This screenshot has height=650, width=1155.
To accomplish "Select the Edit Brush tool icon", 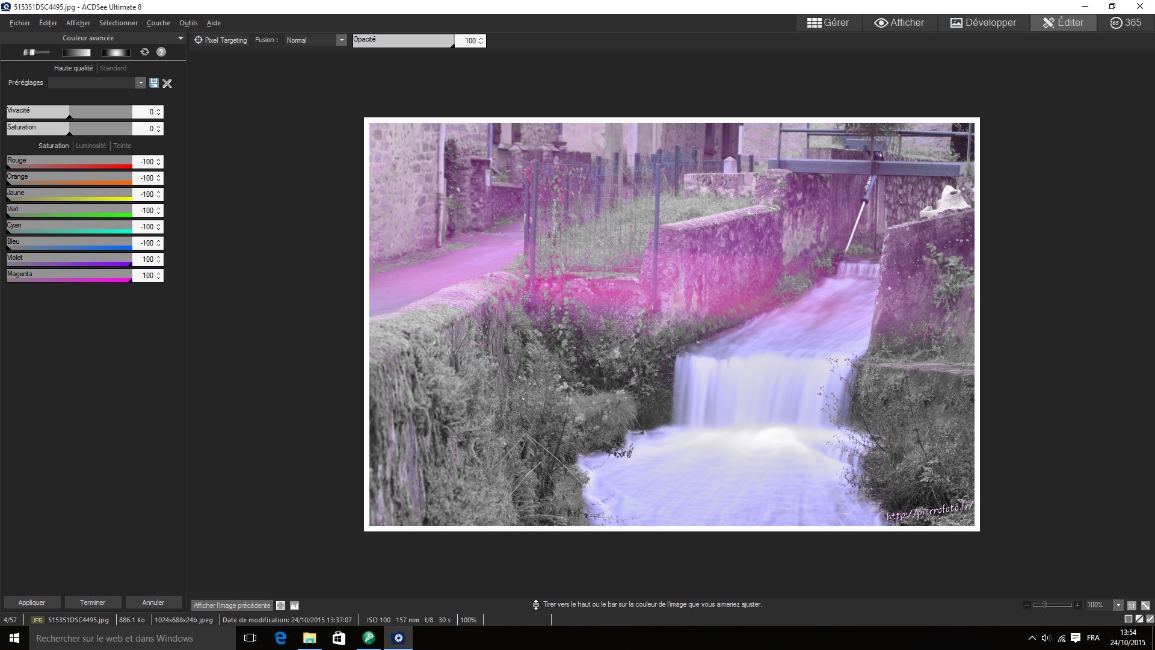I will click(x=35, y=52).
